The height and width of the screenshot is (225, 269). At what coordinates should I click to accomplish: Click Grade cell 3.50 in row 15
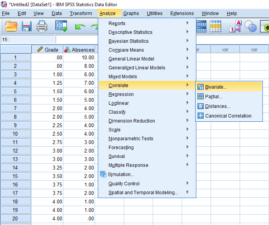(48, 176)
